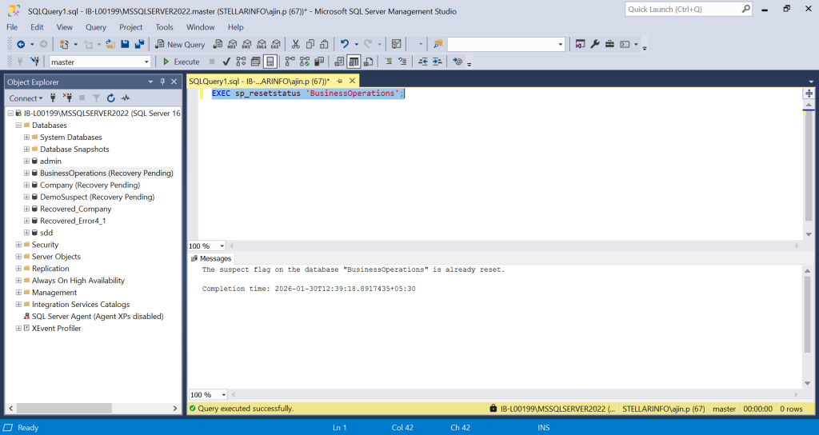Image resolution: width=819 pixels, height=435 pixels.
Task: Open Activity Monitor from Object Explorer toolbar
Action: pos(126,98)
